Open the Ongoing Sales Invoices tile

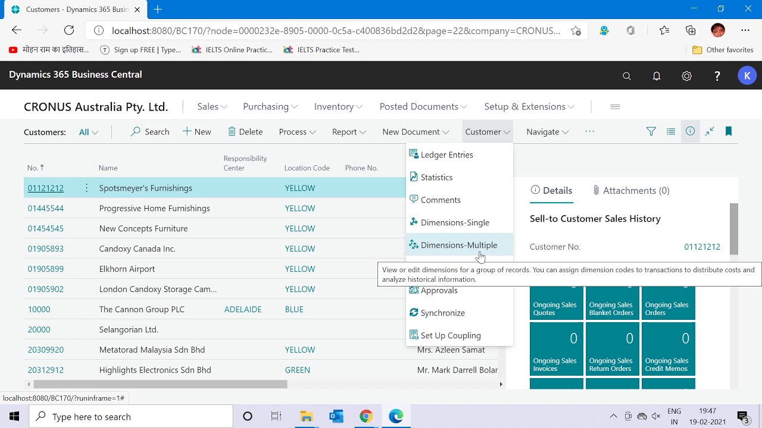click(x=557, y=349)
